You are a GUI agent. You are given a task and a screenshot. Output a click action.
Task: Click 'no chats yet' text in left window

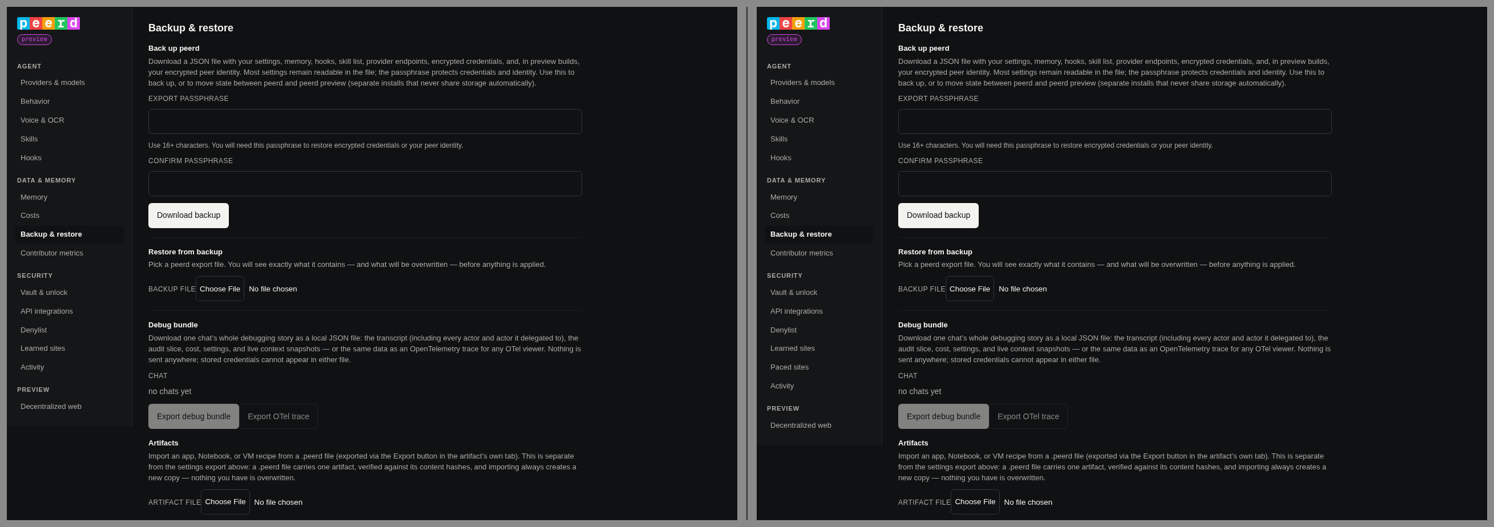pyautogui.click(x=170, y=392)
